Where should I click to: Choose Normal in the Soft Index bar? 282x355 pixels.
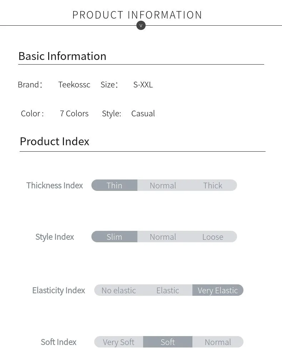pyautogui.click(x=218, y=342)
